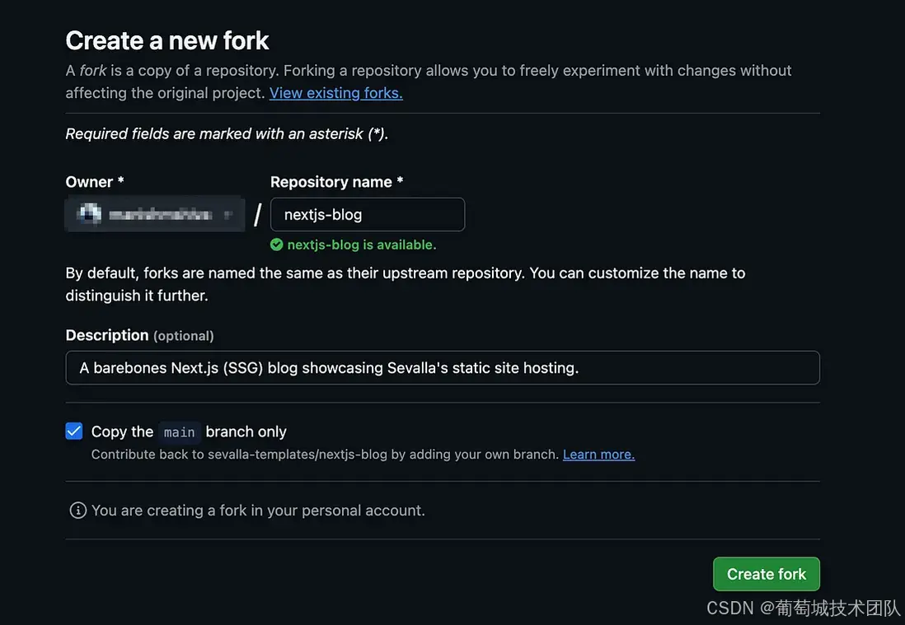Image resolution: width=905 pixels, height=625 pixels.
Task: Click the "Description (optional)" field label
Action: click(139, 335)
